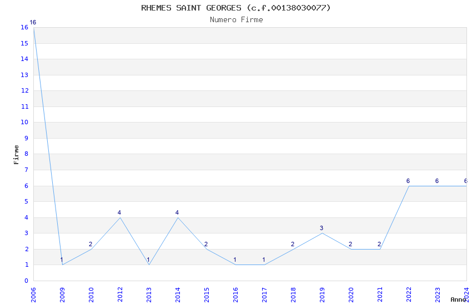The width and height of the screenshot is (472, 305).
Task: Click the Anno x-axis title
Action: pyautogui.click(x=458, y=299)
